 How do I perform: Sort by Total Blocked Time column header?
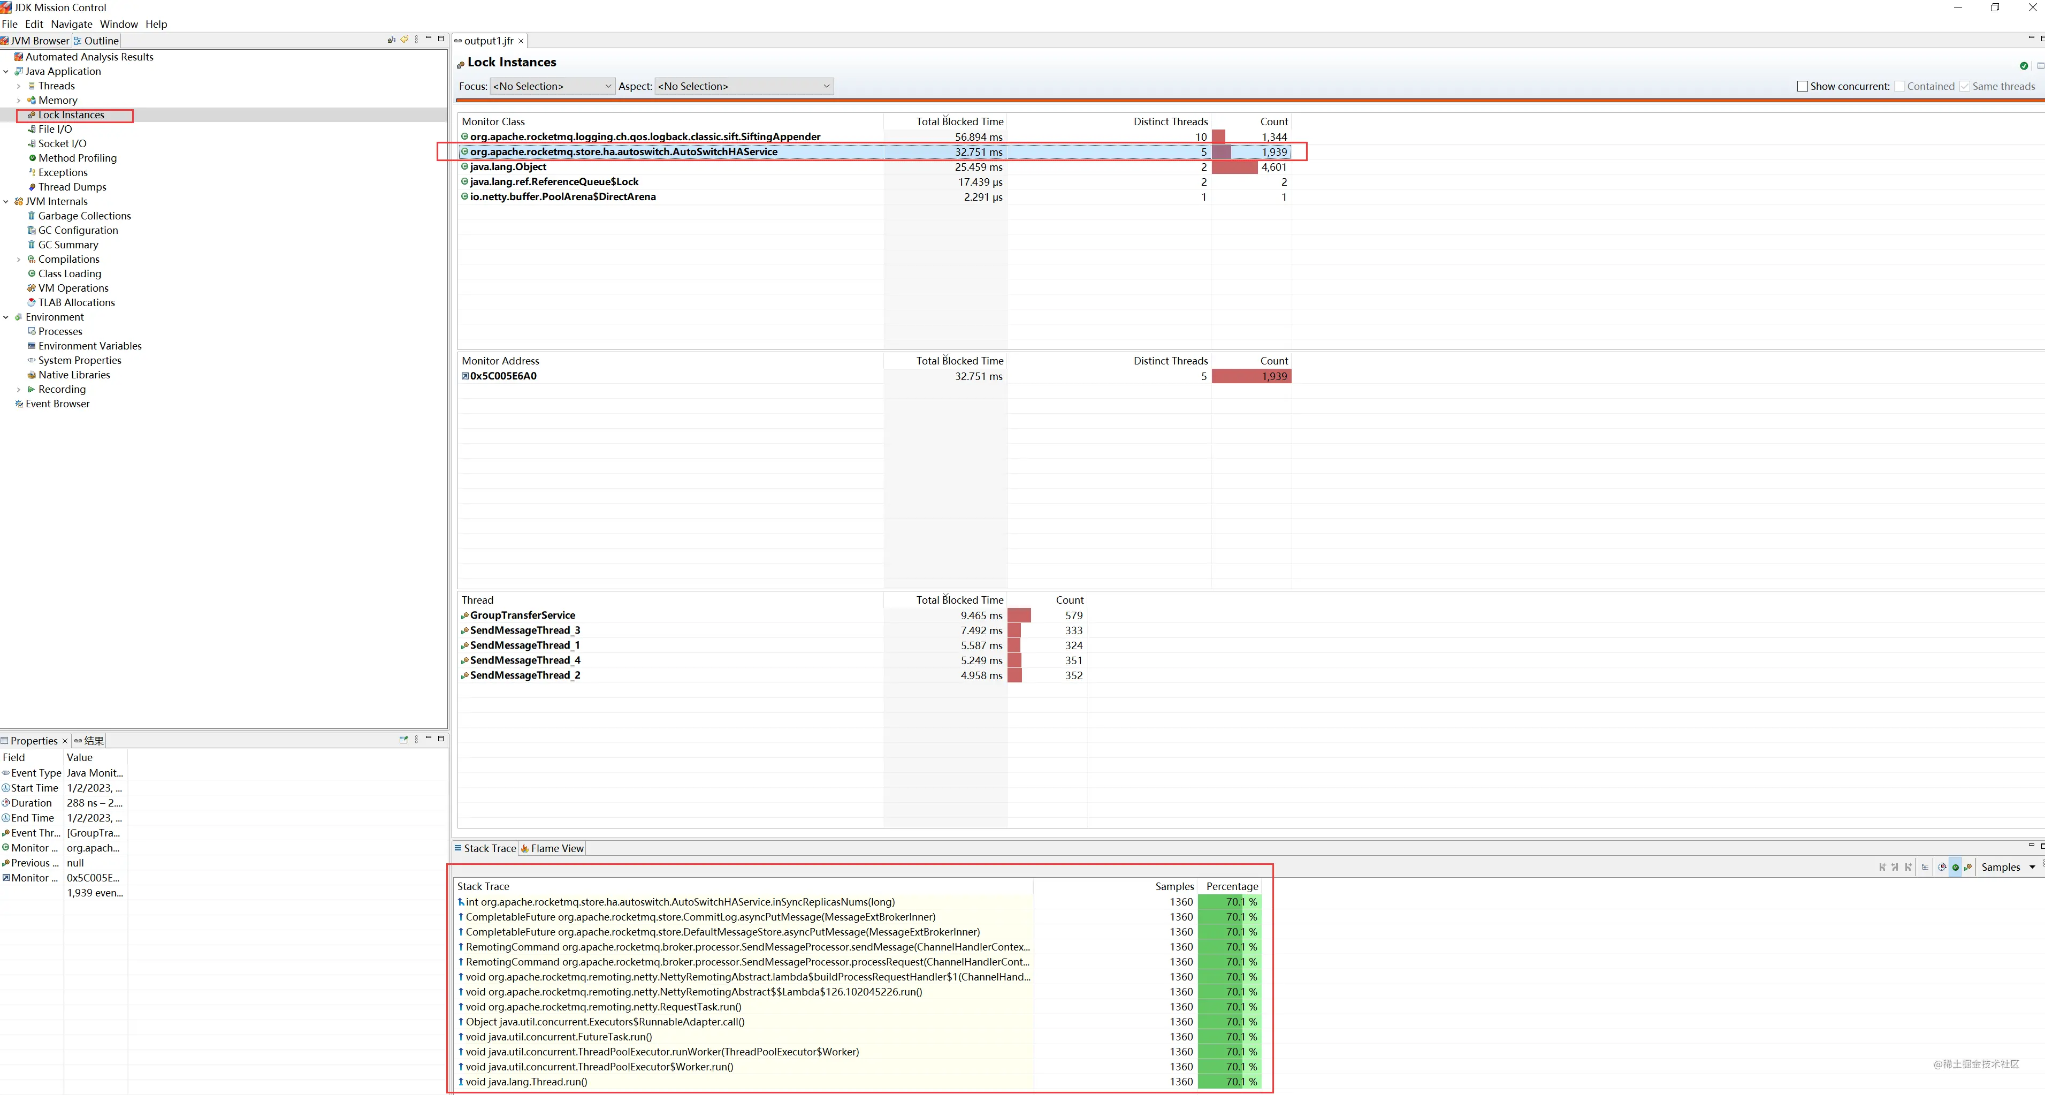[x=959, y=121]
